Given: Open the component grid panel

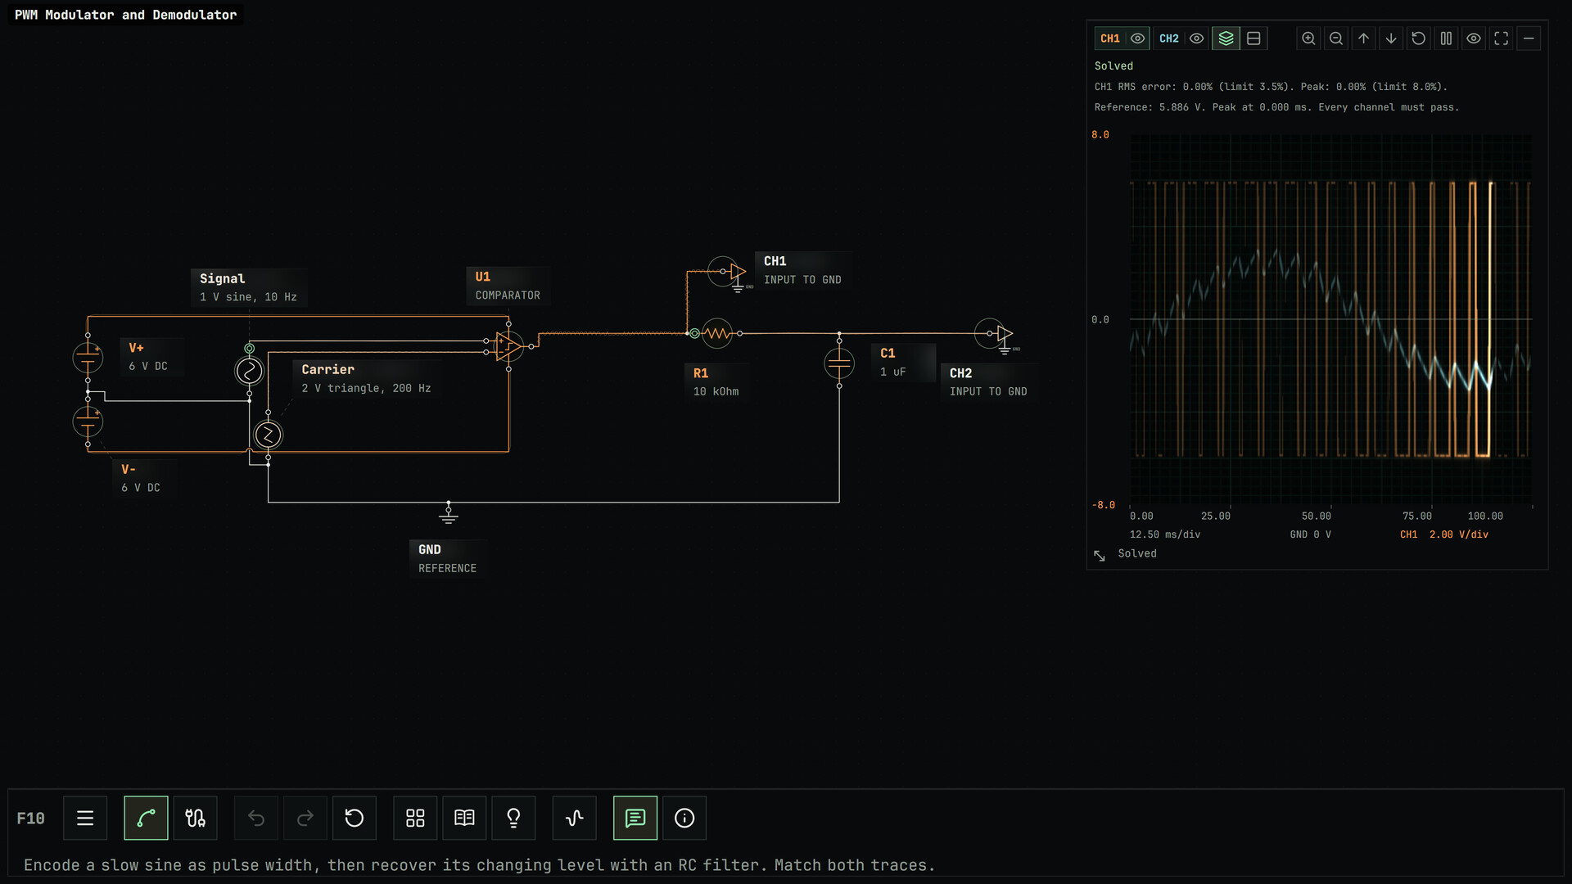Looking at the screenshot, I should point(415,818).
